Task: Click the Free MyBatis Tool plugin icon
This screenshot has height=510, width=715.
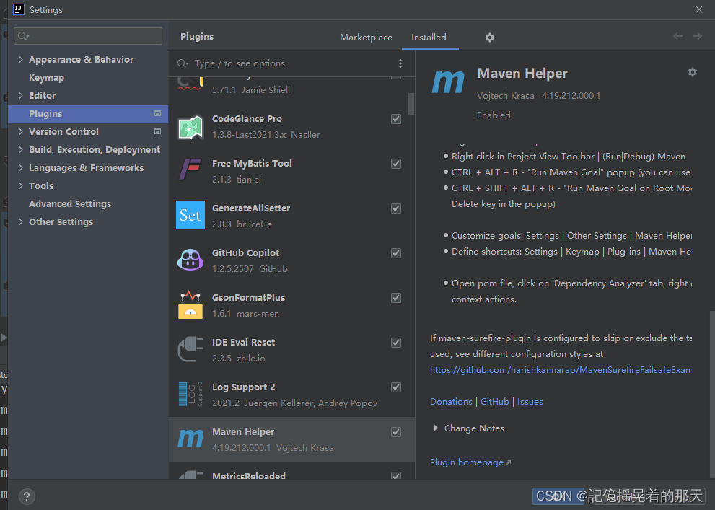Action: (x=190, y=170)
